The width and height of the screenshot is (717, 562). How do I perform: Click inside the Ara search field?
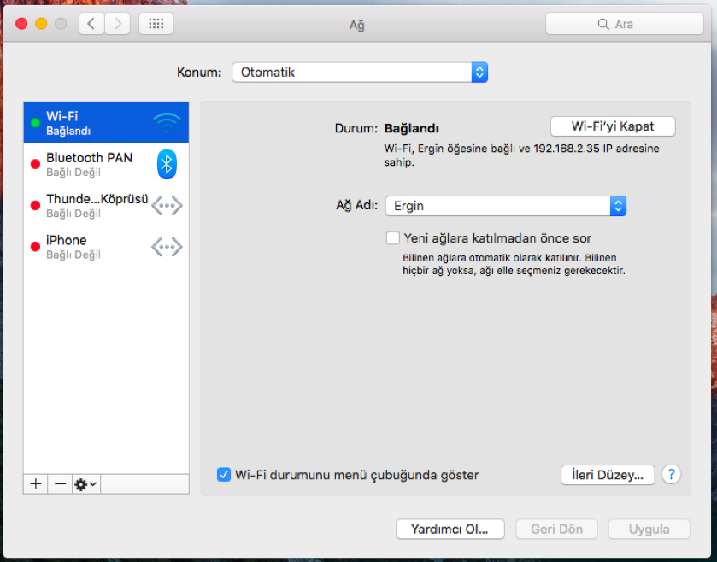[x=625, y=23]
